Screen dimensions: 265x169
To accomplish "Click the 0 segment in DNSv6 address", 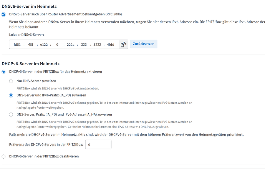I will 57,45.
